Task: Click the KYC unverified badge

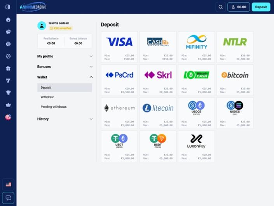Action: point(61,28)
